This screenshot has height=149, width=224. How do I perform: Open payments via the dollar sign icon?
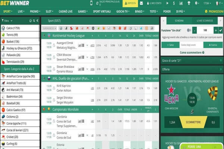174,3
